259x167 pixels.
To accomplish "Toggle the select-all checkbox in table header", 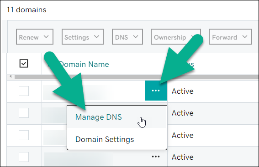I will pos(24,64).
